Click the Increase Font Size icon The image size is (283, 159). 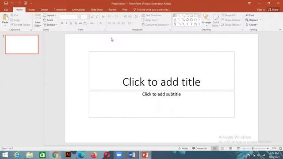tap(92, 17)
